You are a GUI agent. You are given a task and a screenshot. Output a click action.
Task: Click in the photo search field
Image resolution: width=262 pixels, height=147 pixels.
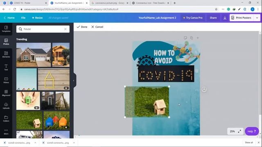[x=43, y=29]
